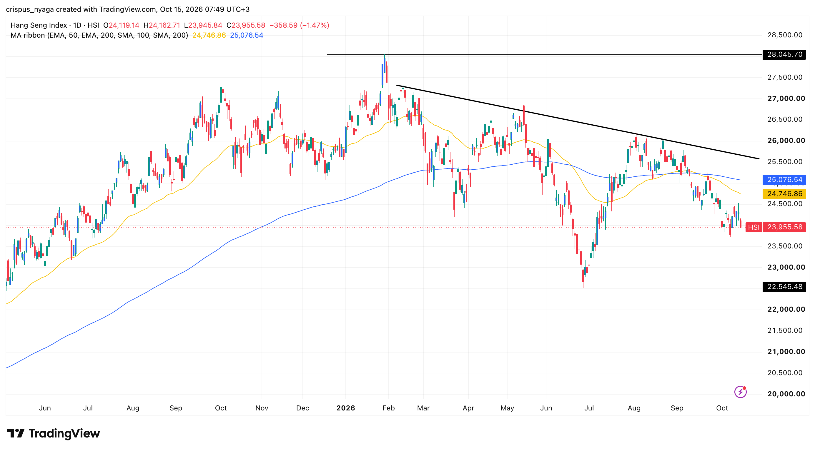815x451 pixels.
Task: Click the blue MA value 25,076.54 in legend
Action: tap(247, 35)
